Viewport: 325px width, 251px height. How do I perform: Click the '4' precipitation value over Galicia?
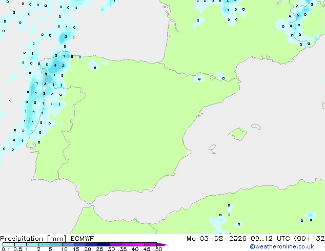click(55, 66)
